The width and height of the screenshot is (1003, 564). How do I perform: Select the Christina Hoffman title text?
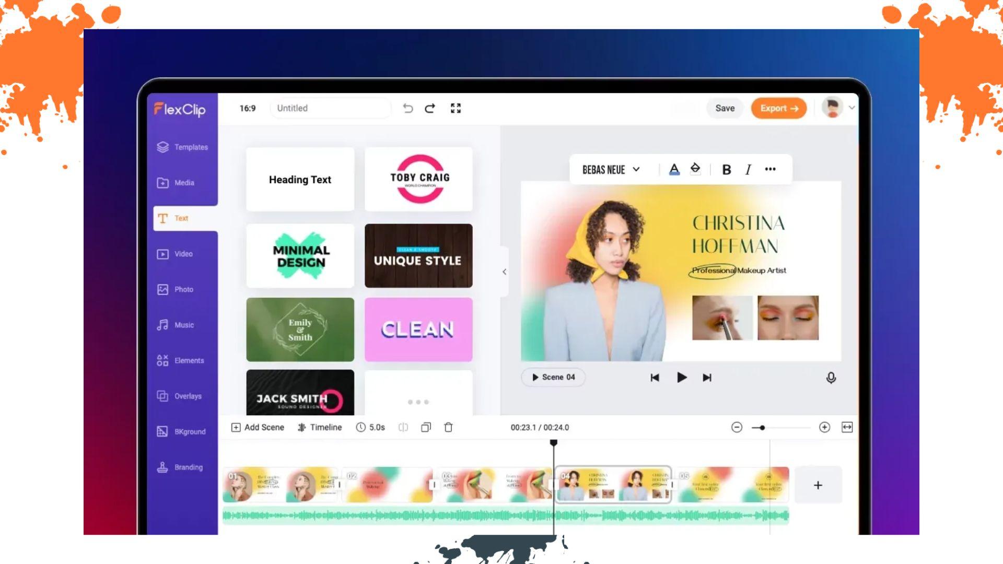point(739,234)
